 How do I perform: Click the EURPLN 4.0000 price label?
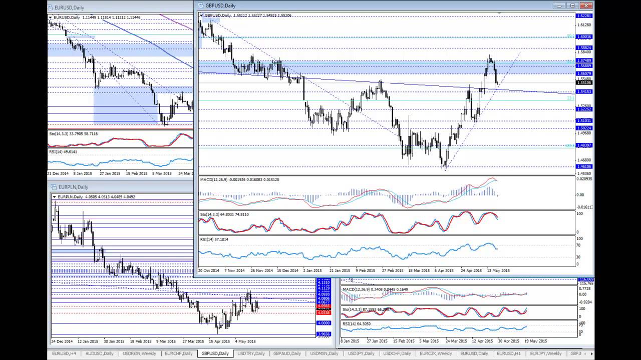[323, 323]
